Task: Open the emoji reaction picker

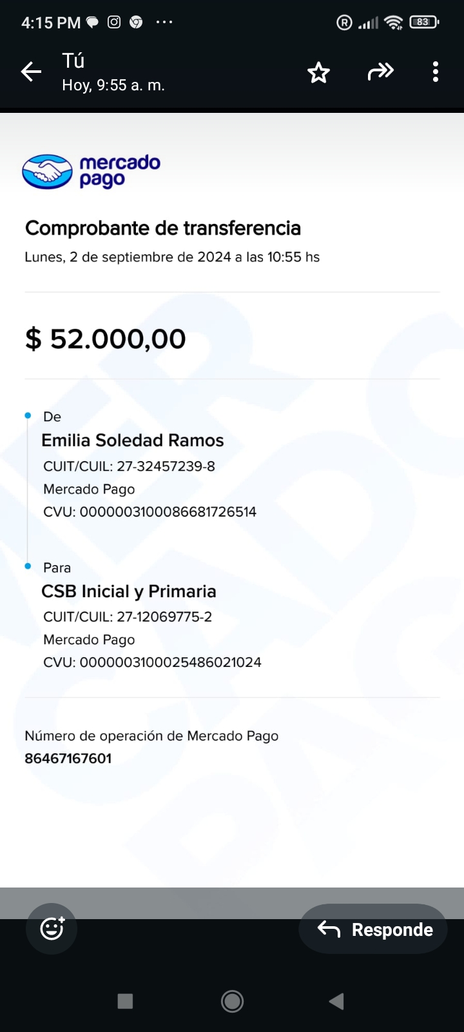Action: coord(52,929)
